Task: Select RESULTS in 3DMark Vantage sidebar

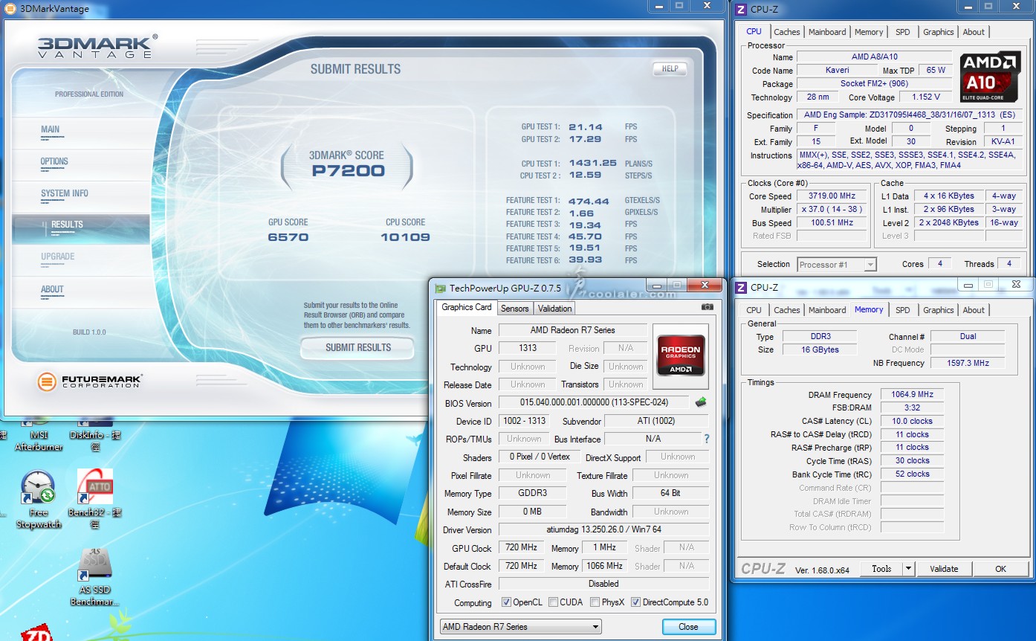Action: 80,228
